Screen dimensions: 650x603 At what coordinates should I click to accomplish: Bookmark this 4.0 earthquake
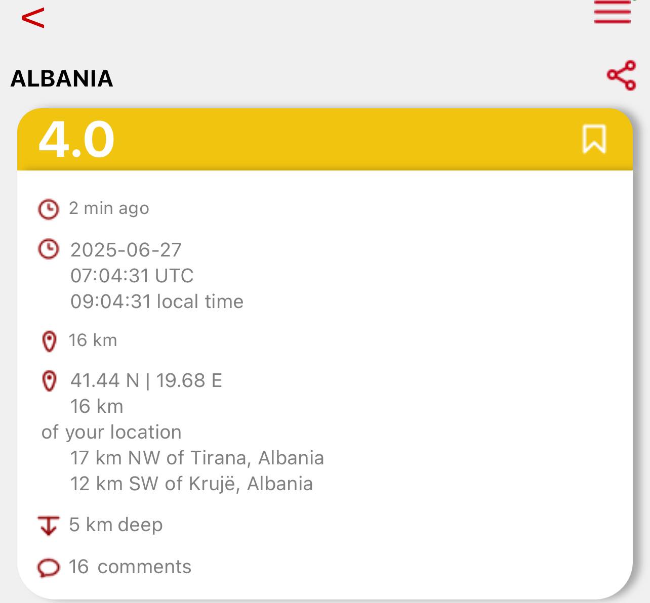coord(594,139)
